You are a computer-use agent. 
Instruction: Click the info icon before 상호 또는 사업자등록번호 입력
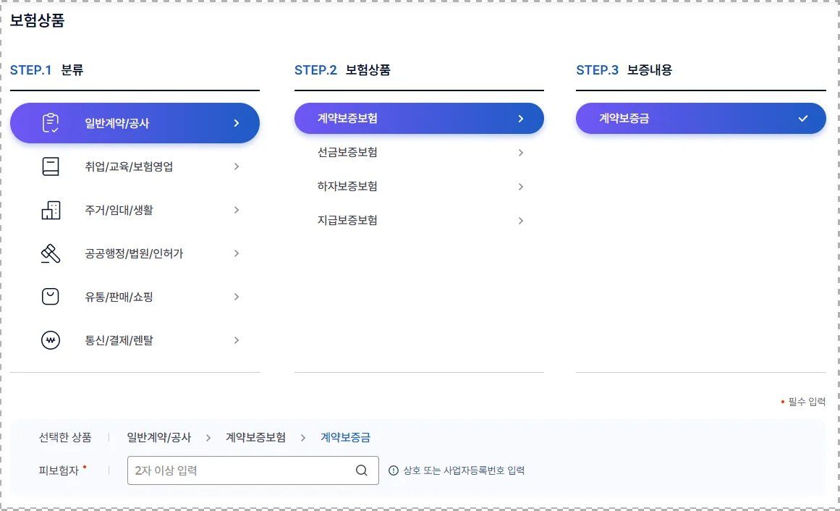(x=393, y=470)
